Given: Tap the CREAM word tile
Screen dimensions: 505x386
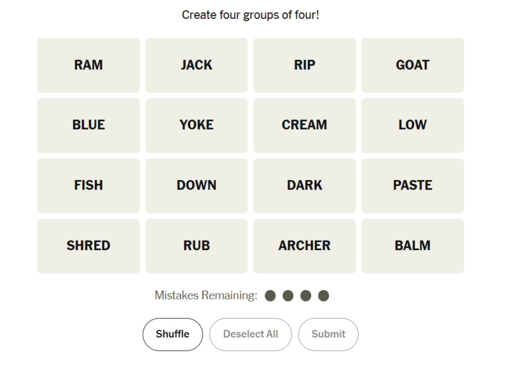Looking at the screenshot, I should tap(304, 125).
